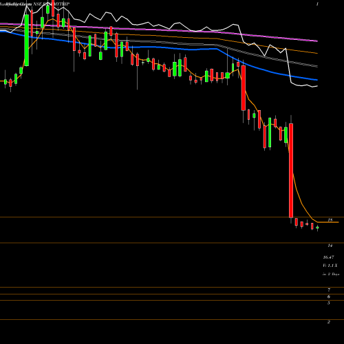This screenshot has width=344, height=344.
Task: Click the 'in 2 Days' label
Action: point(331,274)
